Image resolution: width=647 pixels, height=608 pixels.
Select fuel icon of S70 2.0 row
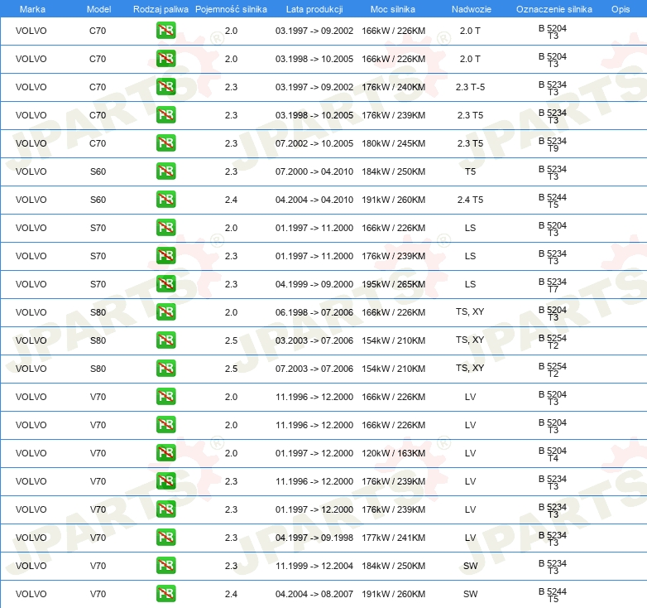(x=165, y=228)
